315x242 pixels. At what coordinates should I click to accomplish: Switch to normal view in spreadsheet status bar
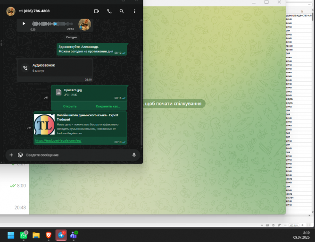(267, 225)
